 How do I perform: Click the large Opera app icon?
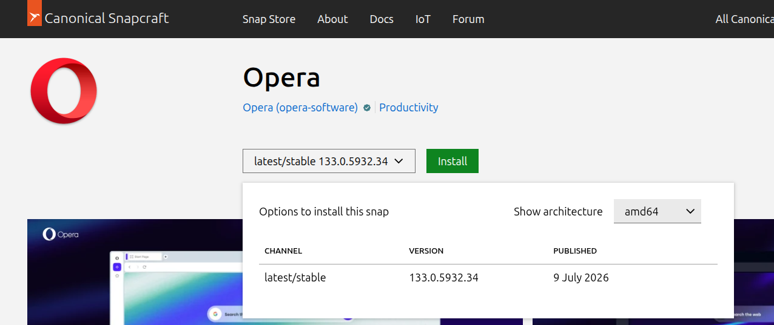tap(64, 91)
